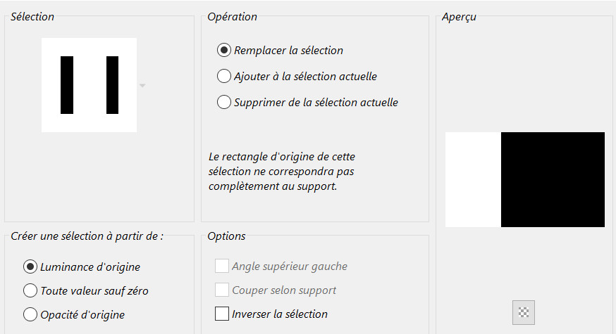
Task: Choose Ajouter à la sélection actuelle
Action: click(225, 77)
